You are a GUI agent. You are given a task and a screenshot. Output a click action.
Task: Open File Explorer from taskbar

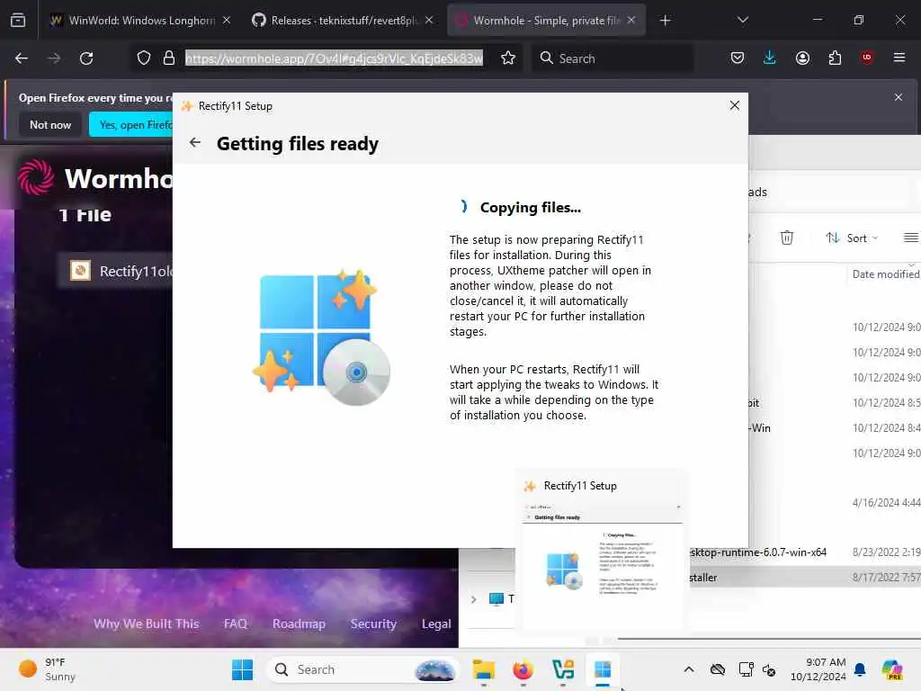point(483,669)
